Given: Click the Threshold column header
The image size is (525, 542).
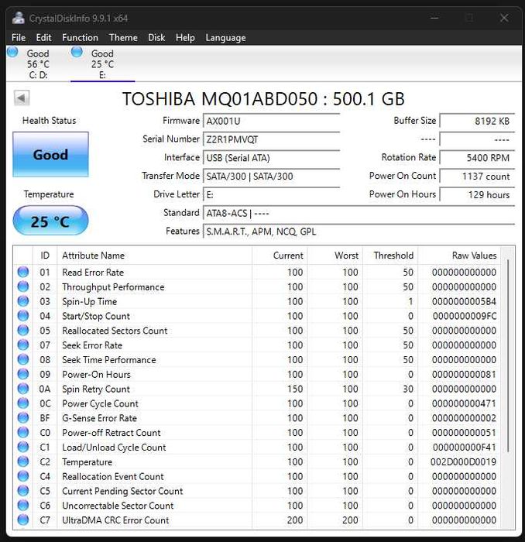Looking at the screenshot, I should (x=390, y=256).
